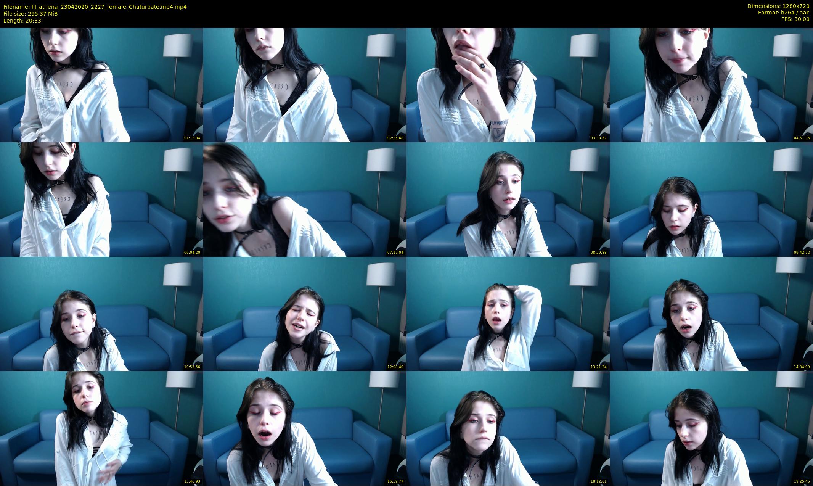Open the blurred frame at 07:17.04

point(305,199)
